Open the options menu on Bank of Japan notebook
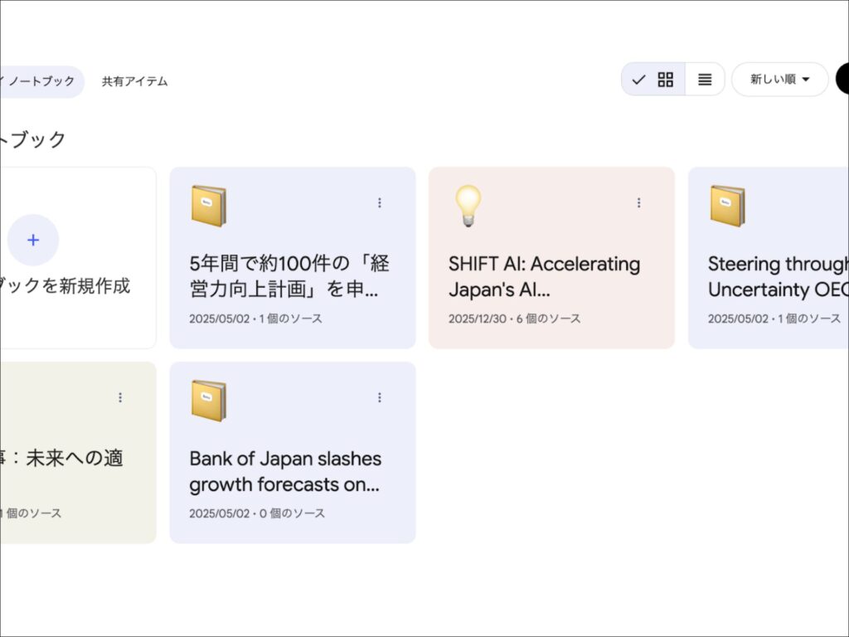 (379, 396)
